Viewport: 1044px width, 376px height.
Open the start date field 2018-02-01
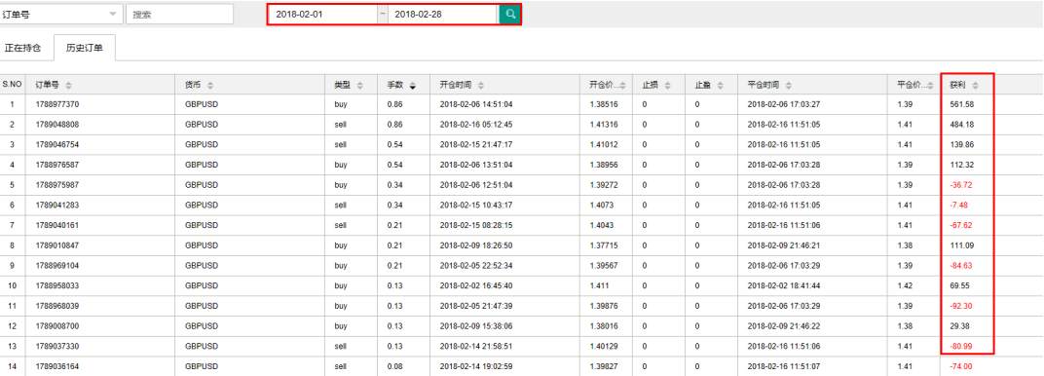(323, 14)
